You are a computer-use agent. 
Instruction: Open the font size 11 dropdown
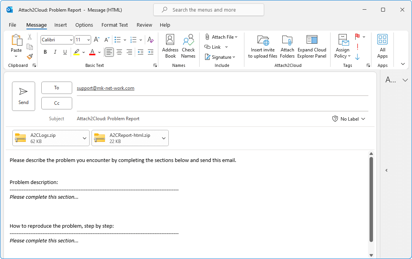[88, 40]
